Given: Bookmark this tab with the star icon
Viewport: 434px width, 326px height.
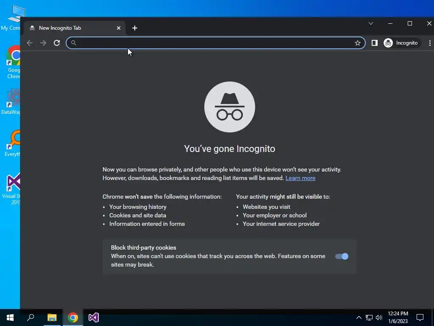Looking at the screenshot, I should (x=358, y=43).
